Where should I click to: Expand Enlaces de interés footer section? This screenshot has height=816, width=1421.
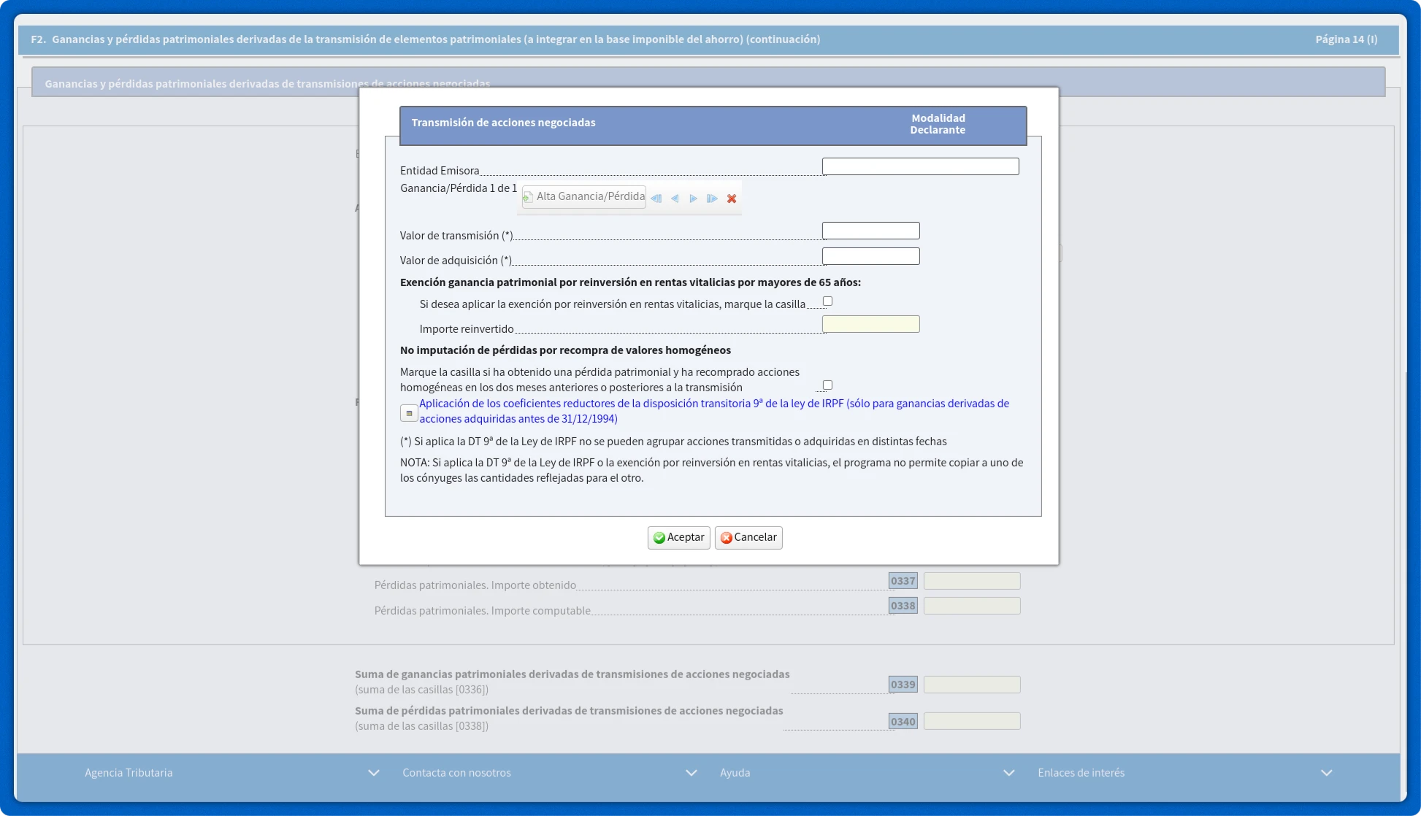point(1326,773)
